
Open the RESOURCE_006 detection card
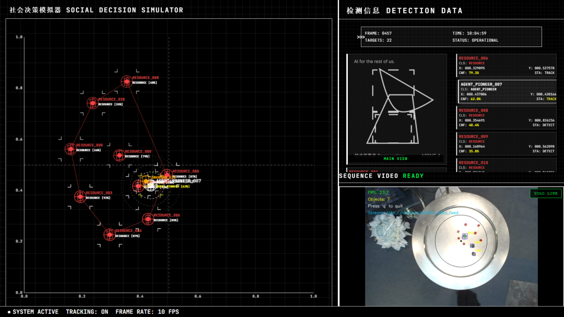pyautogui.click(x=507, y=65)
